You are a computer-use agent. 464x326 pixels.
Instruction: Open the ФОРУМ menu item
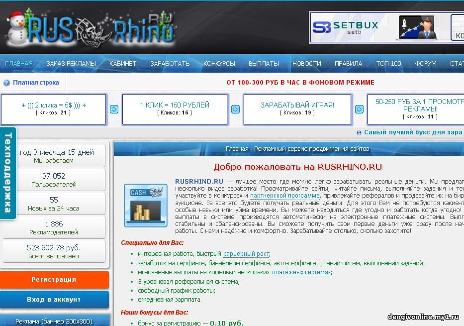pos(426,63)
